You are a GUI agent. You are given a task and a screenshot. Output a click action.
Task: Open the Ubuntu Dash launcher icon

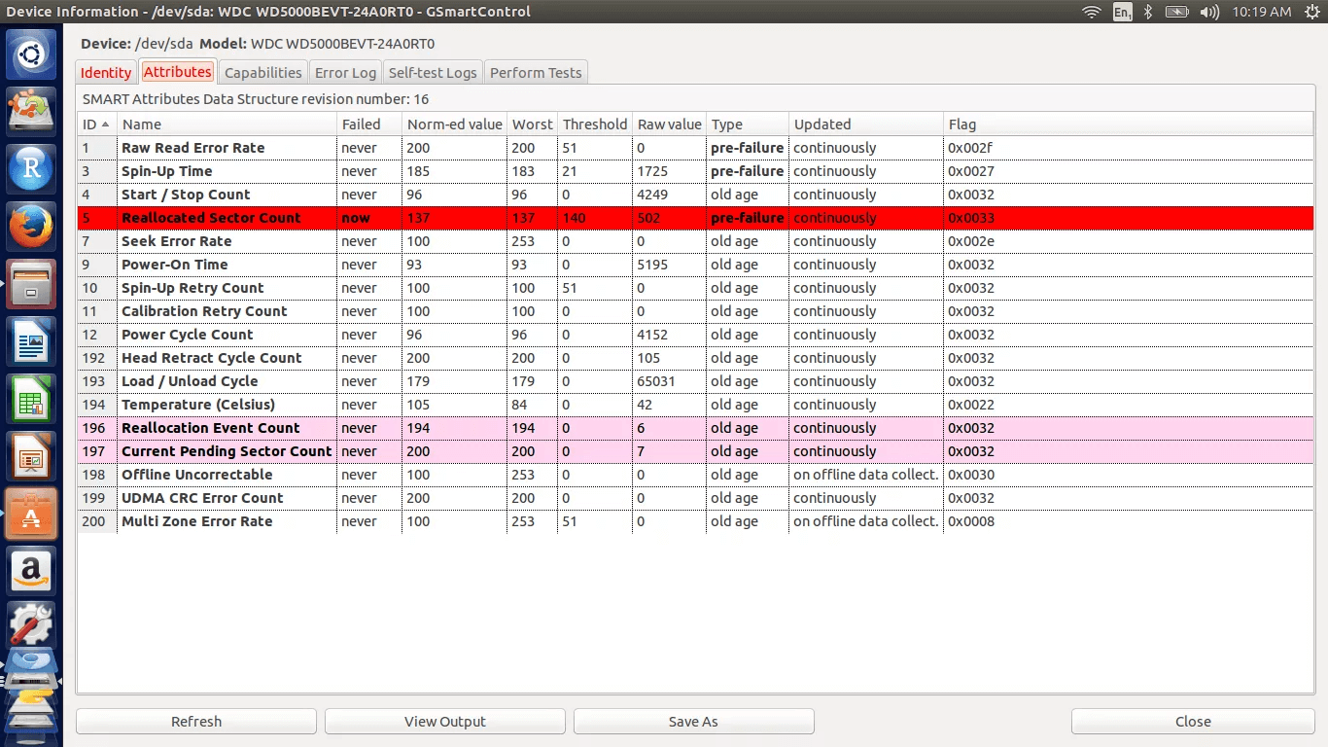pyautogui.click(x=31, y=54)
